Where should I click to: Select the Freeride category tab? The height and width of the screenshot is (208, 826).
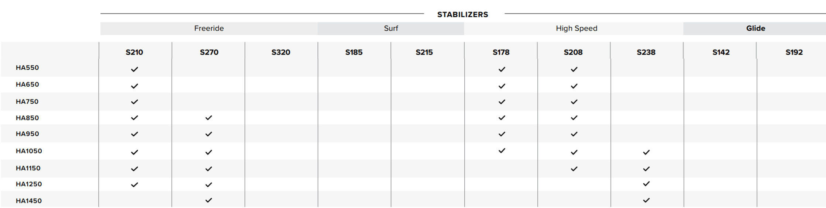point(209,28)
